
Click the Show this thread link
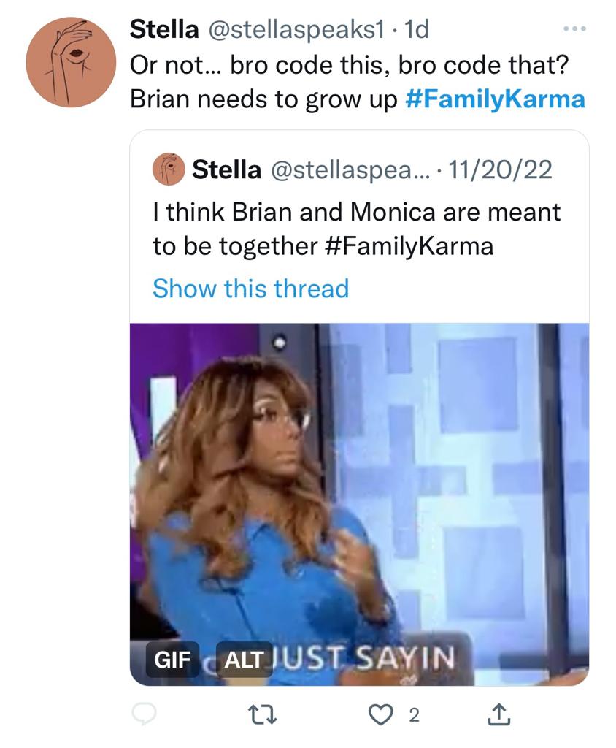[x=251, y=288]
